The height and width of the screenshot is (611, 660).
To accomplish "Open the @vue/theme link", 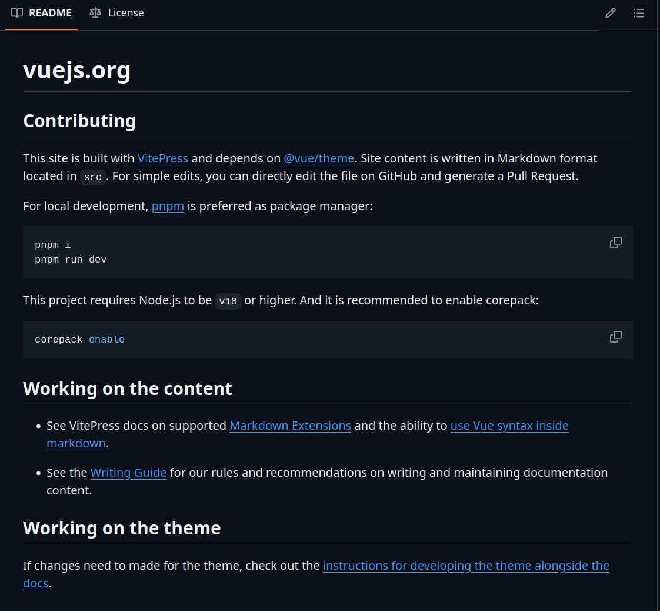I will [319, 158].
